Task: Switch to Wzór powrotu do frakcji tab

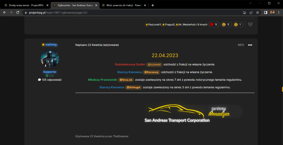Action: click(x=124, y=5)
